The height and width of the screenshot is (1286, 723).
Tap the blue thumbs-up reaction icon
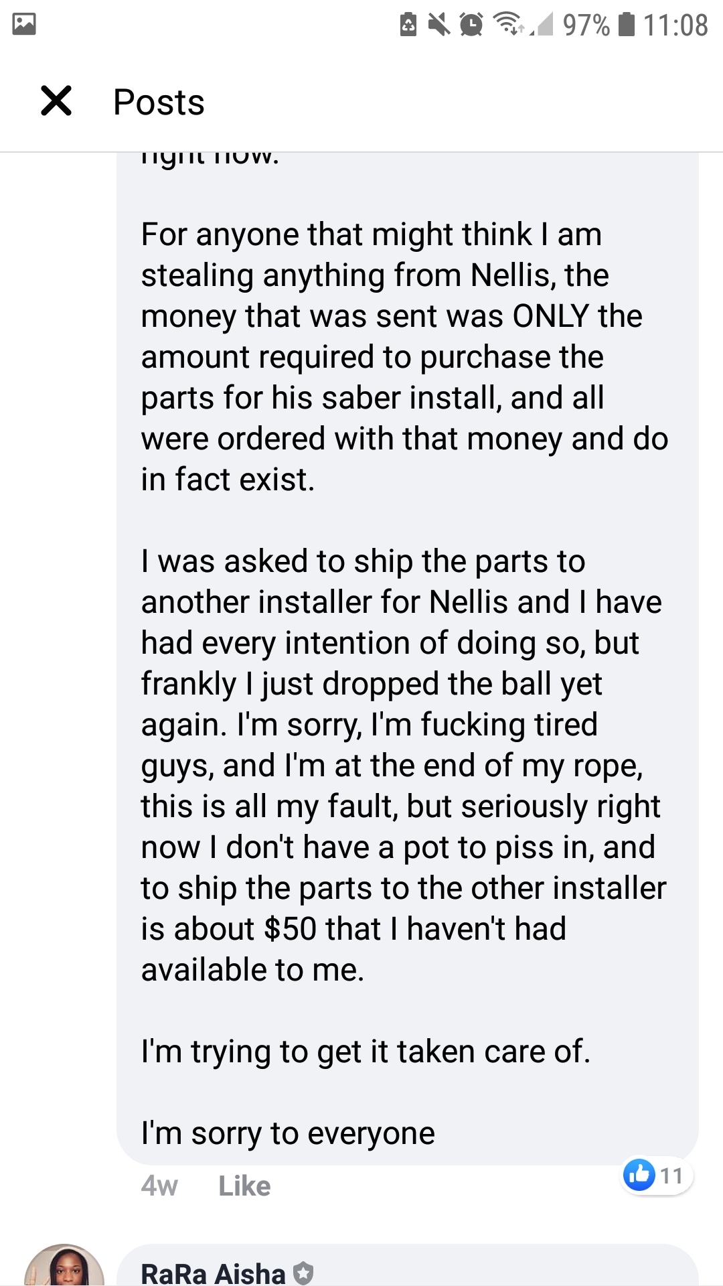[x=639, y=1175]
